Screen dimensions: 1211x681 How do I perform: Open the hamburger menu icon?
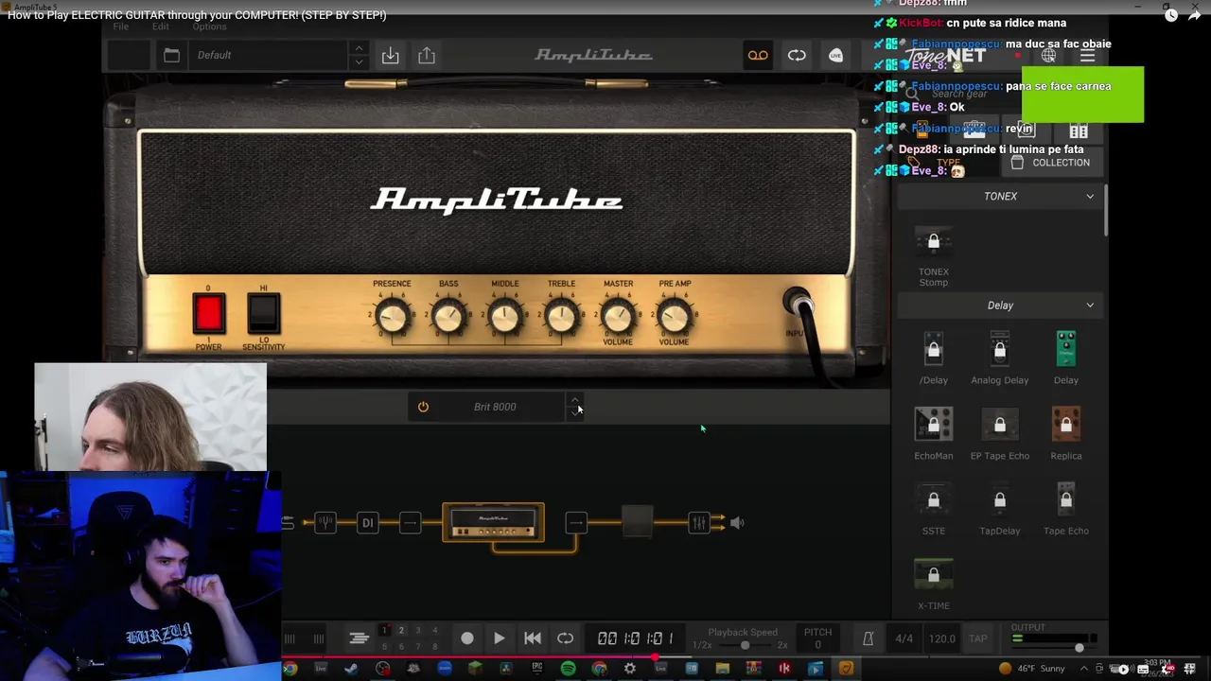point(1087,57)
